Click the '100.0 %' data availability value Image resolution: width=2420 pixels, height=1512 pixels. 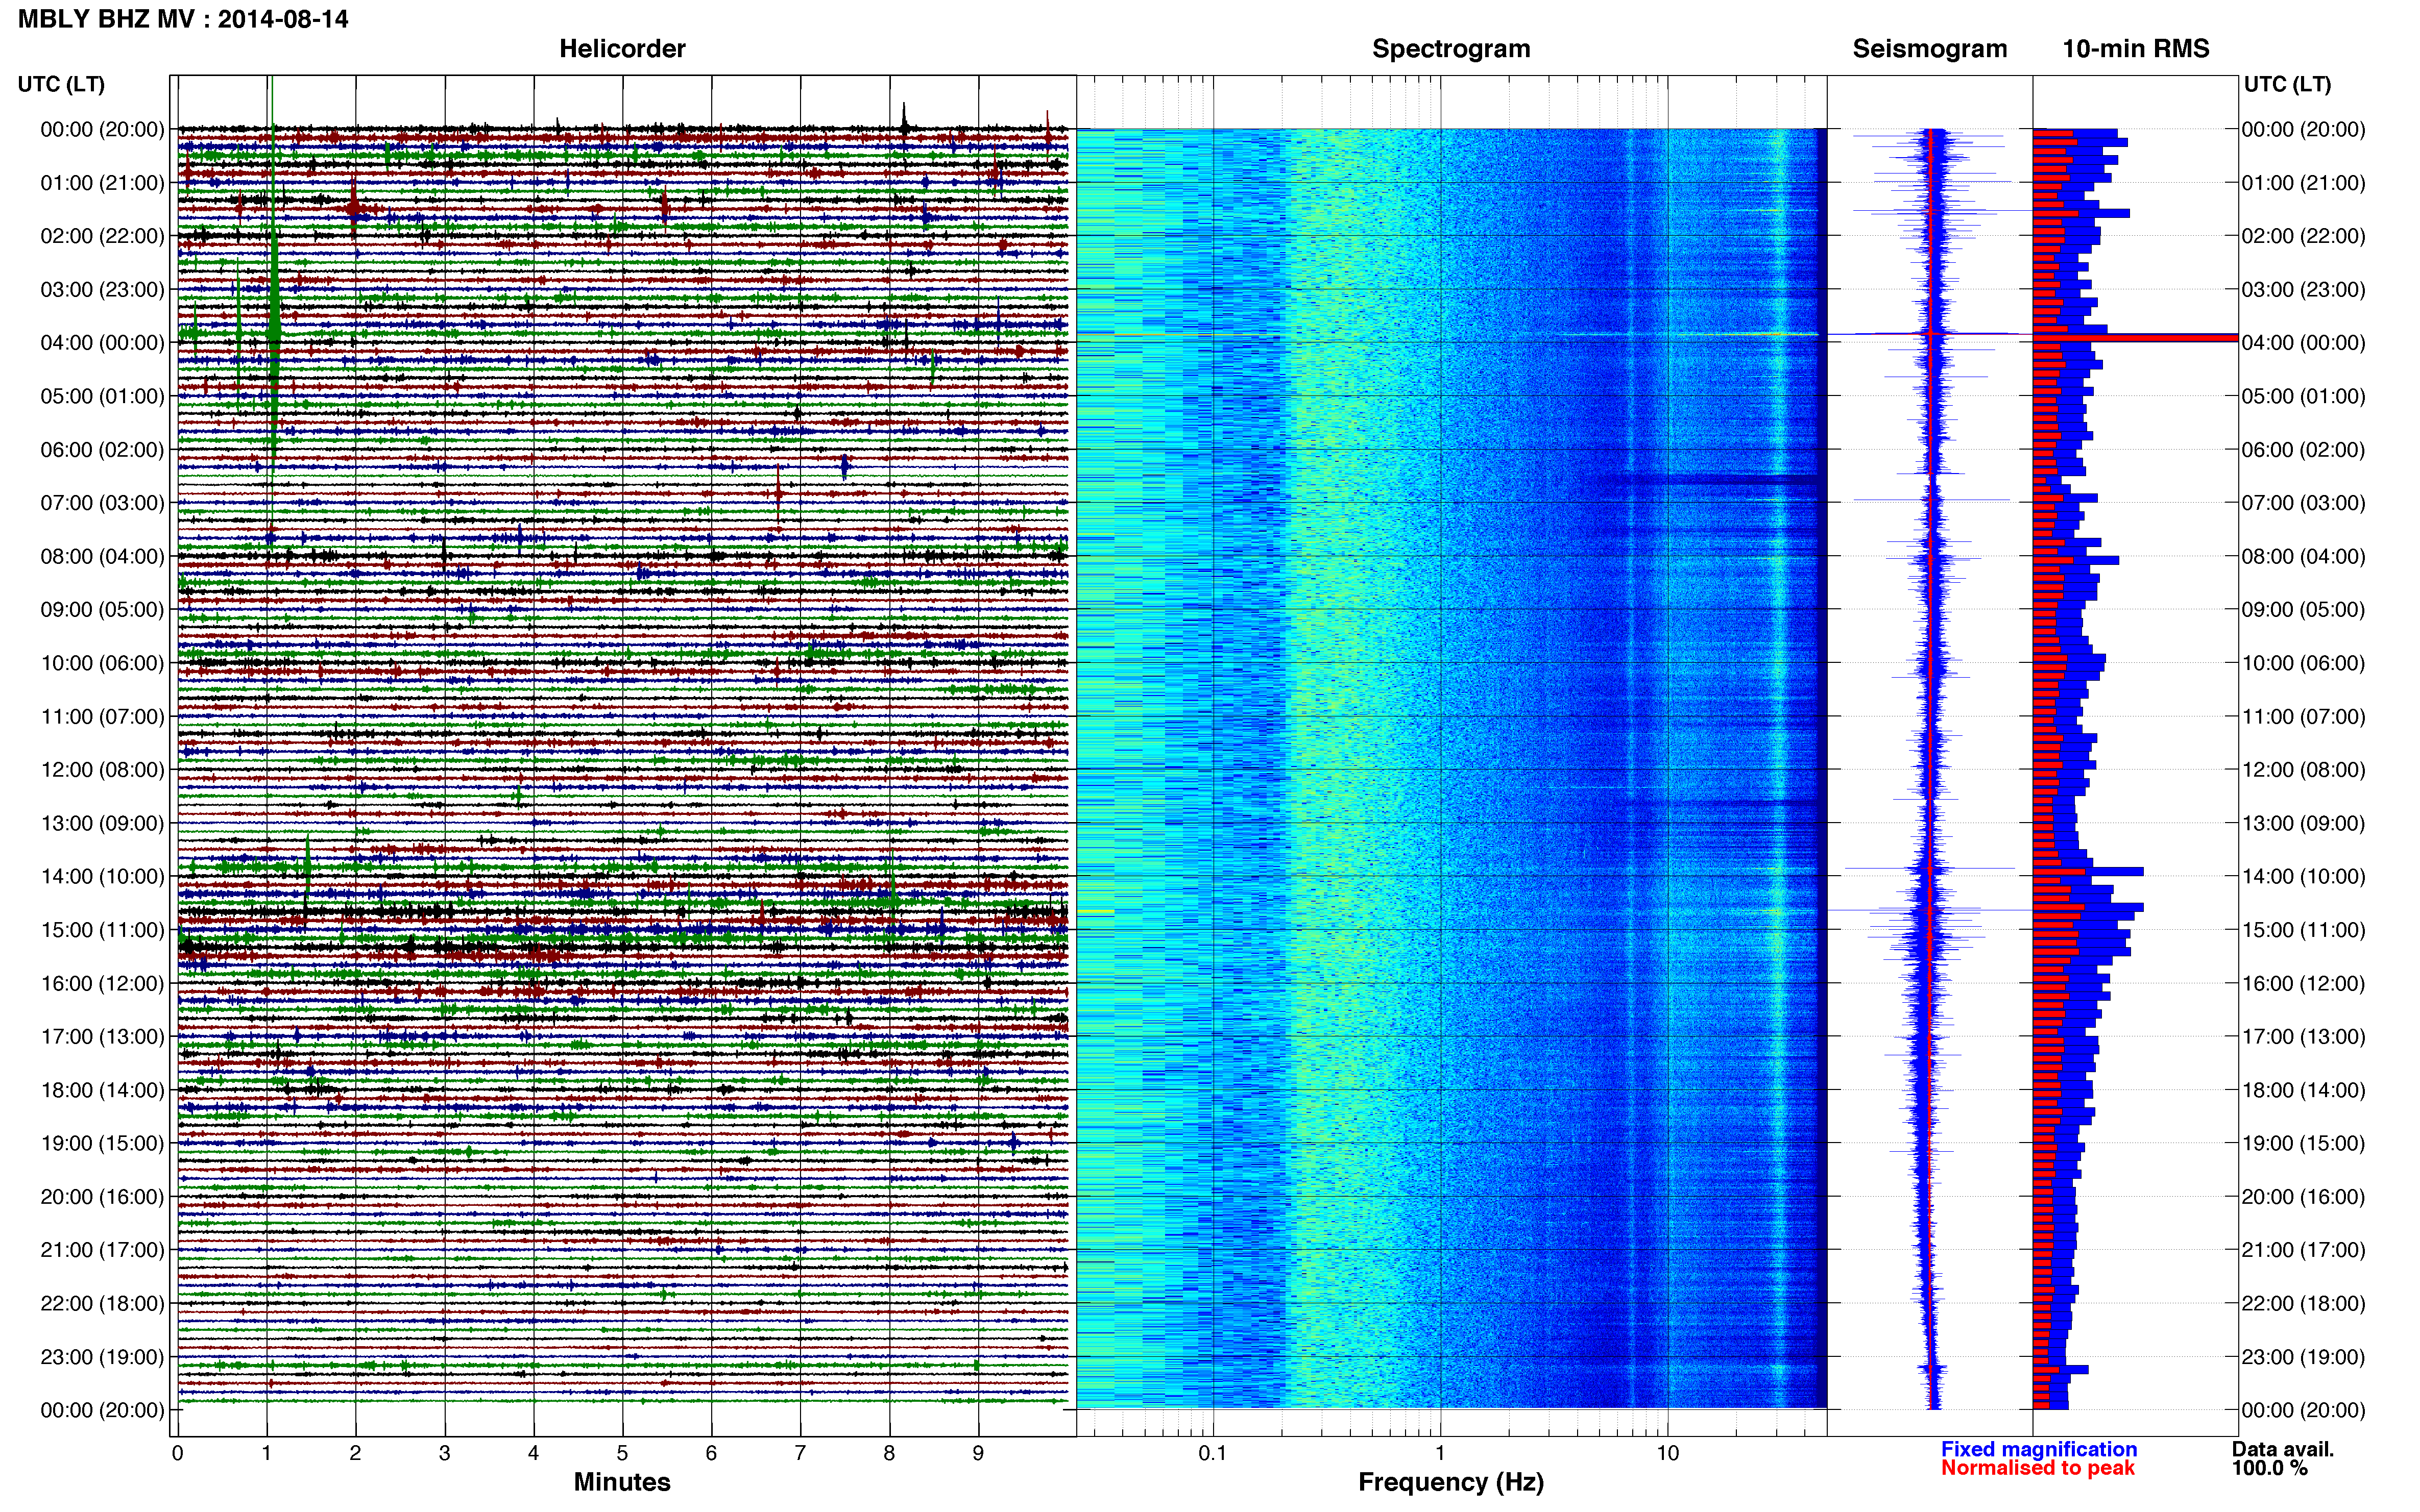tap(2269, 1468)
